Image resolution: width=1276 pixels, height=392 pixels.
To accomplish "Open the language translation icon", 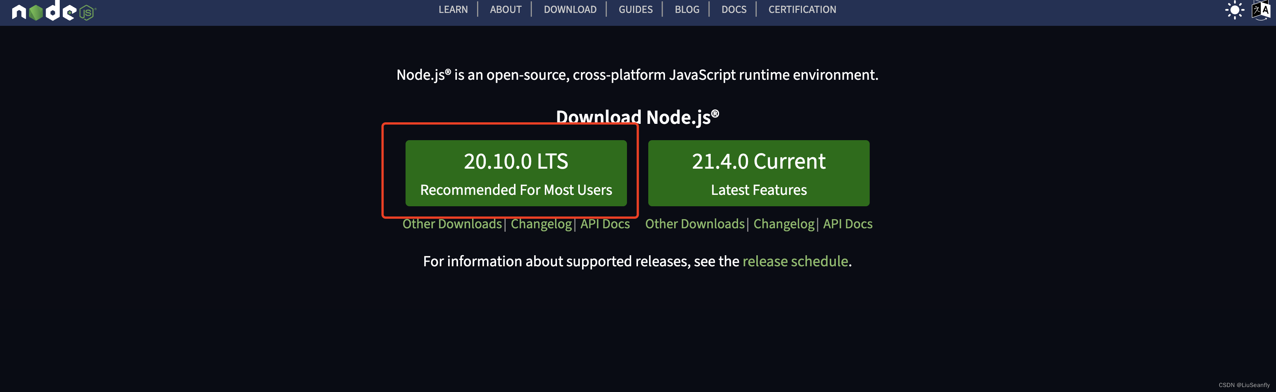I will pos(1261,10).
